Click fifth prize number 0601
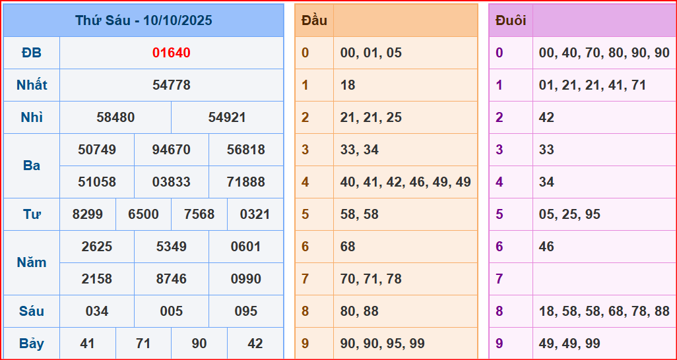This screenshot has width=677, height=360. coord(246,247)
